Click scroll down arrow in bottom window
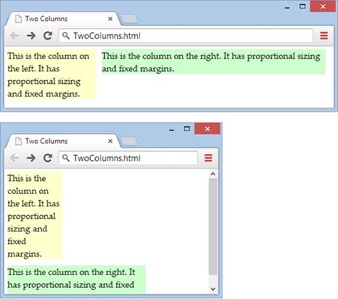The height and width of the screenshot is (299, 338). (x=213, y=289)
